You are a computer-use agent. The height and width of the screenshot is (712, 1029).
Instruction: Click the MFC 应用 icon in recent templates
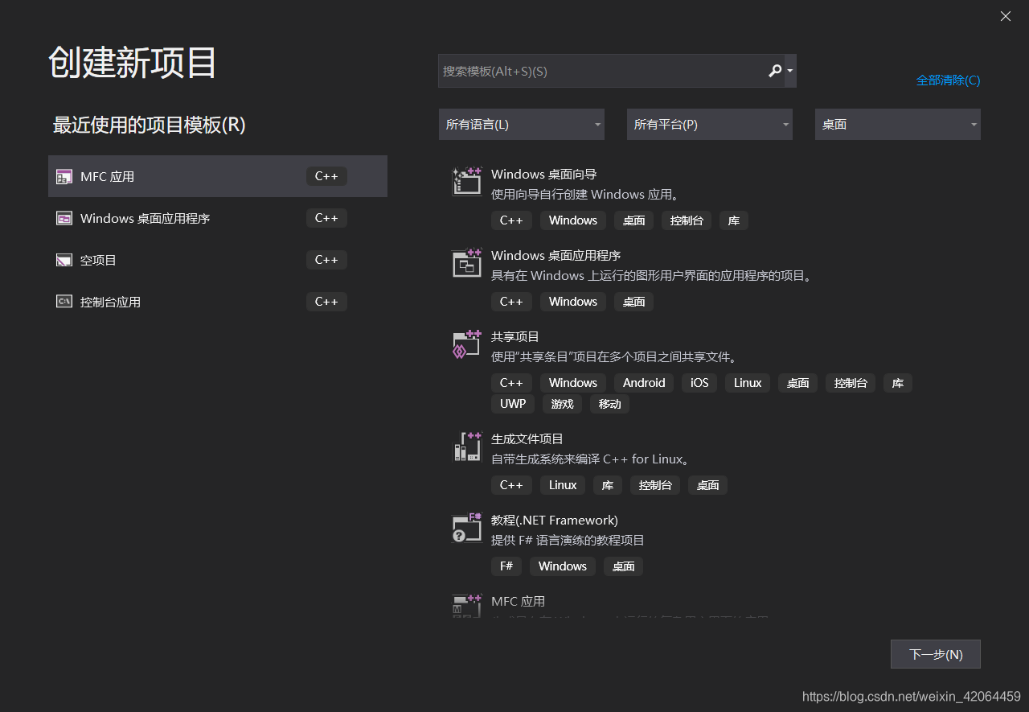point(64,175)
